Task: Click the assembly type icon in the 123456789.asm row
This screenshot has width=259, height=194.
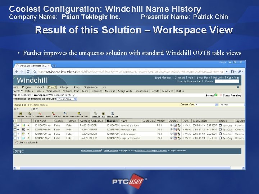Action: point(23,125)
